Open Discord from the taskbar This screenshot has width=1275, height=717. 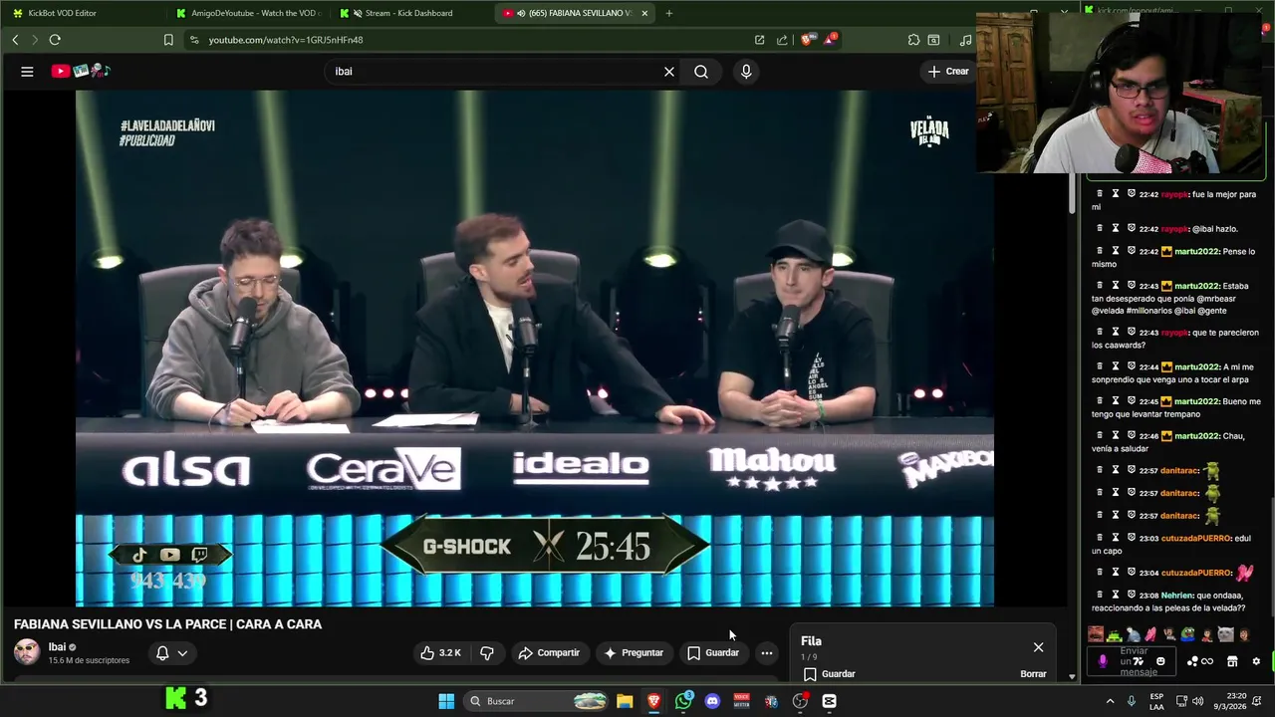click(712, 701)
